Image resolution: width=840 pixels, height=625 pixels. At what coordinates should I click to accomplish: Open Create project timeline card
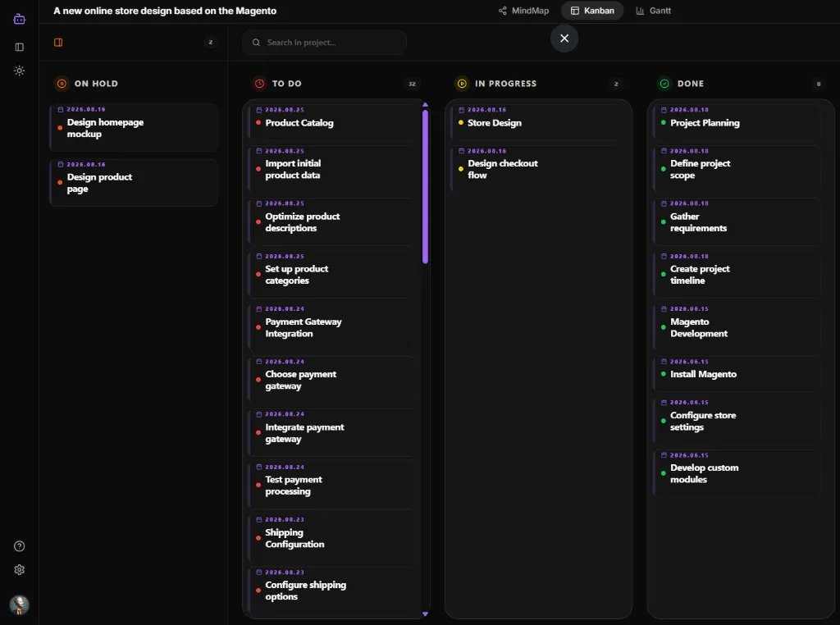(737, 274)
